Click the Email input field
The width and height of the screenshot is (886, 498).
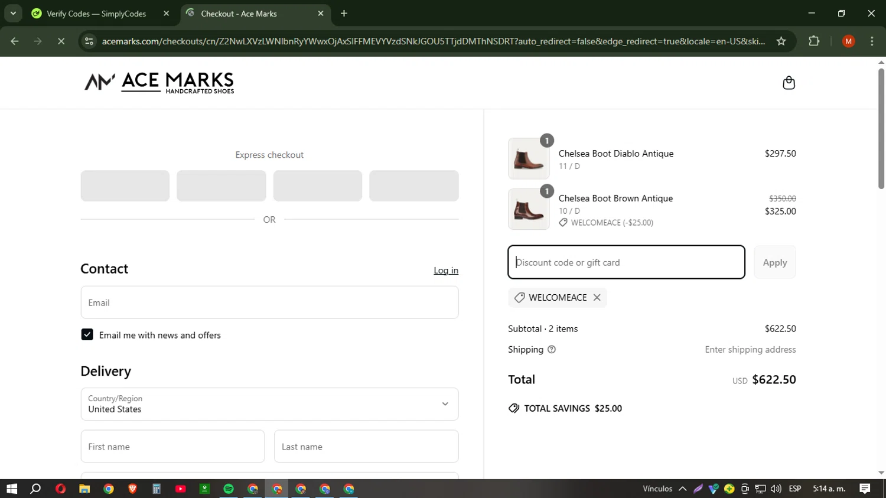click(x=269, y=302)
